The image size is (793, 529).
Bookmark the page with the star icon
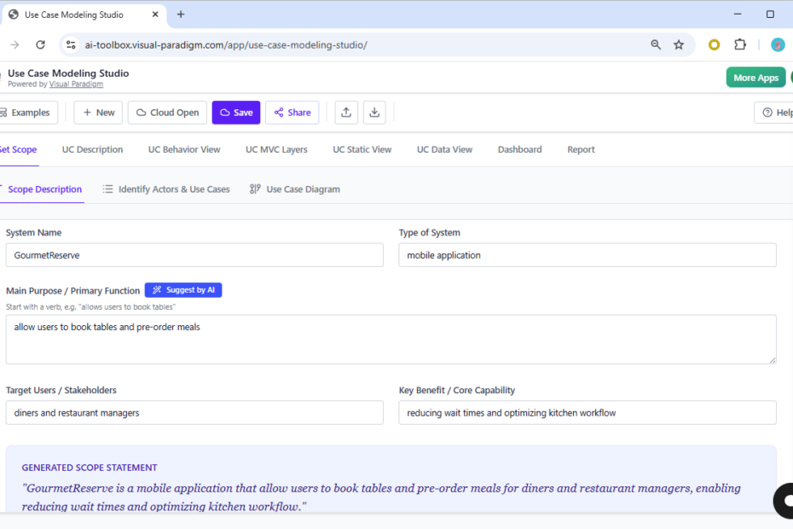click(678, 44)
